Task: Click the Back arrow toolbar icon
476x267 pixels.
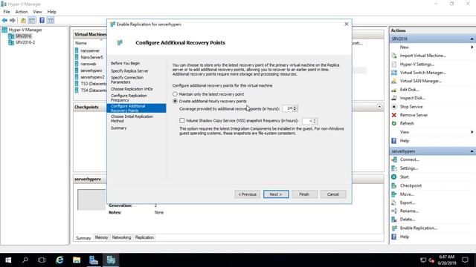Action: [4, 20]
